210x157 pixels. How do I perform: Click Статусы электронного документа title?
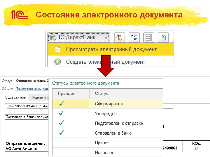tap(85, 83)
